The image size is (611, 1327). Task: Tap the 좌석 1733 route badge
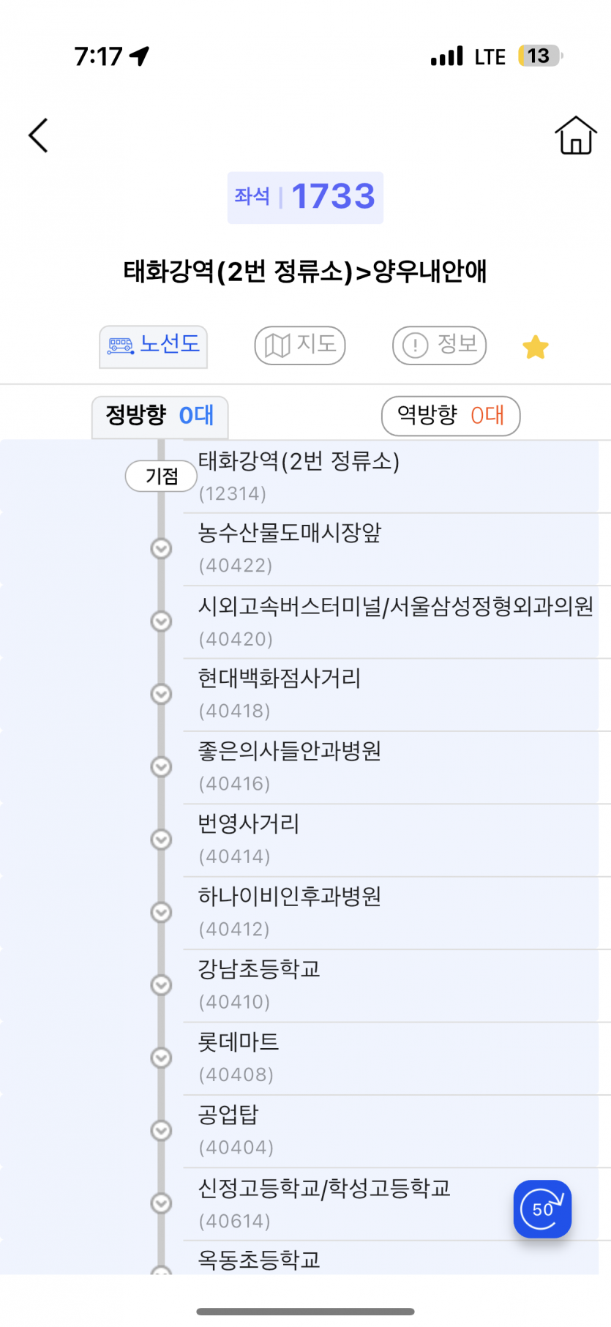click(305, 198)
